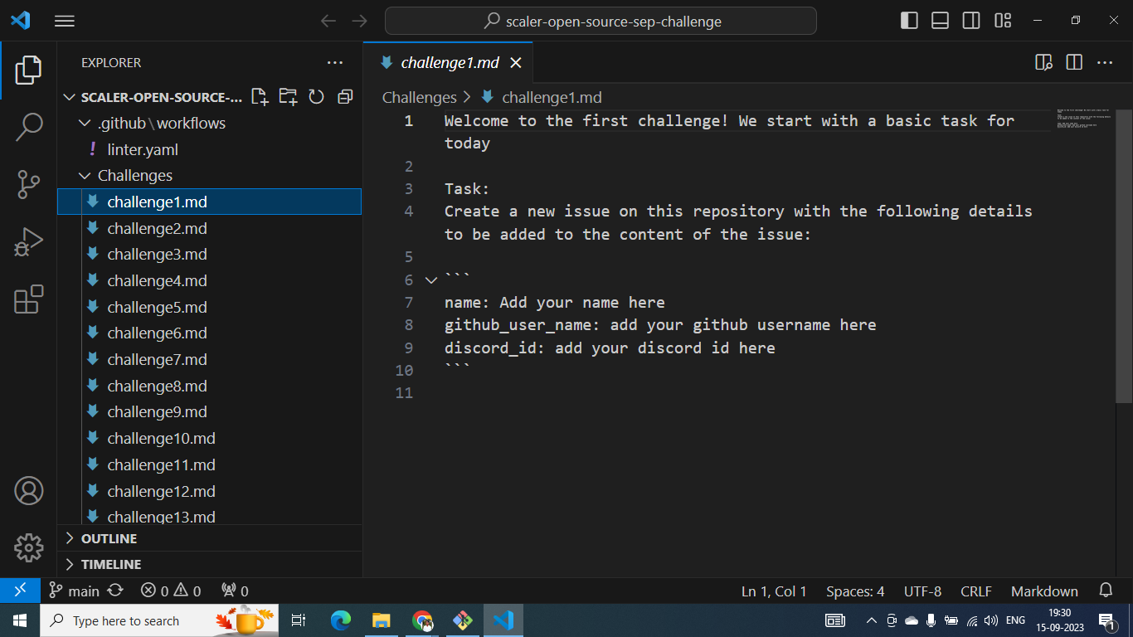Open the Run and Debug icon

click(x=29, y=241)
